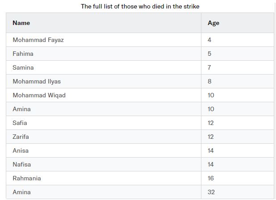Click the Nafisa name cell
The width and height of the screenshot is (276, 200).
coord(104,164)
